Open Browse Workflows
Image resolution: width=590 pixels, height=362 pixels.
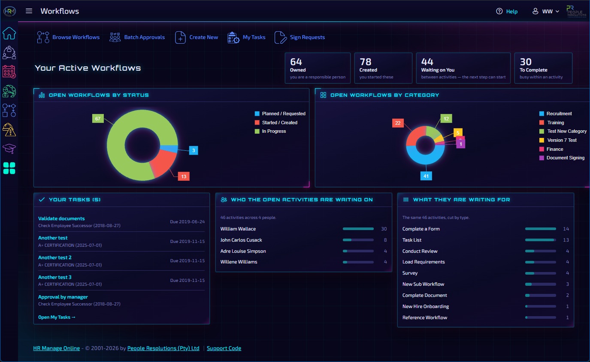pos(76,37)
